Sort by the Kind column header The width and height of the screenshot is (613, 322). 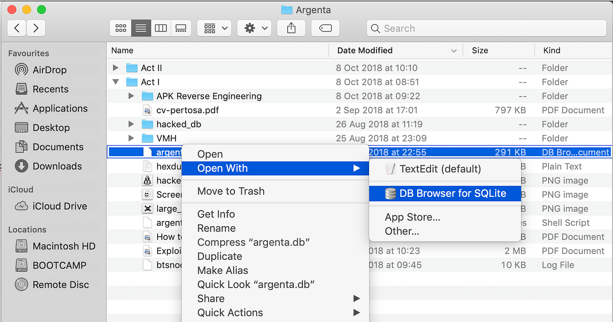[x=574, y=50]
